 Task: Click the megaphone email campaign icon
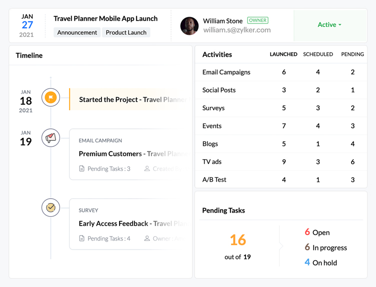pyautogui.click(x=50, y=138)
